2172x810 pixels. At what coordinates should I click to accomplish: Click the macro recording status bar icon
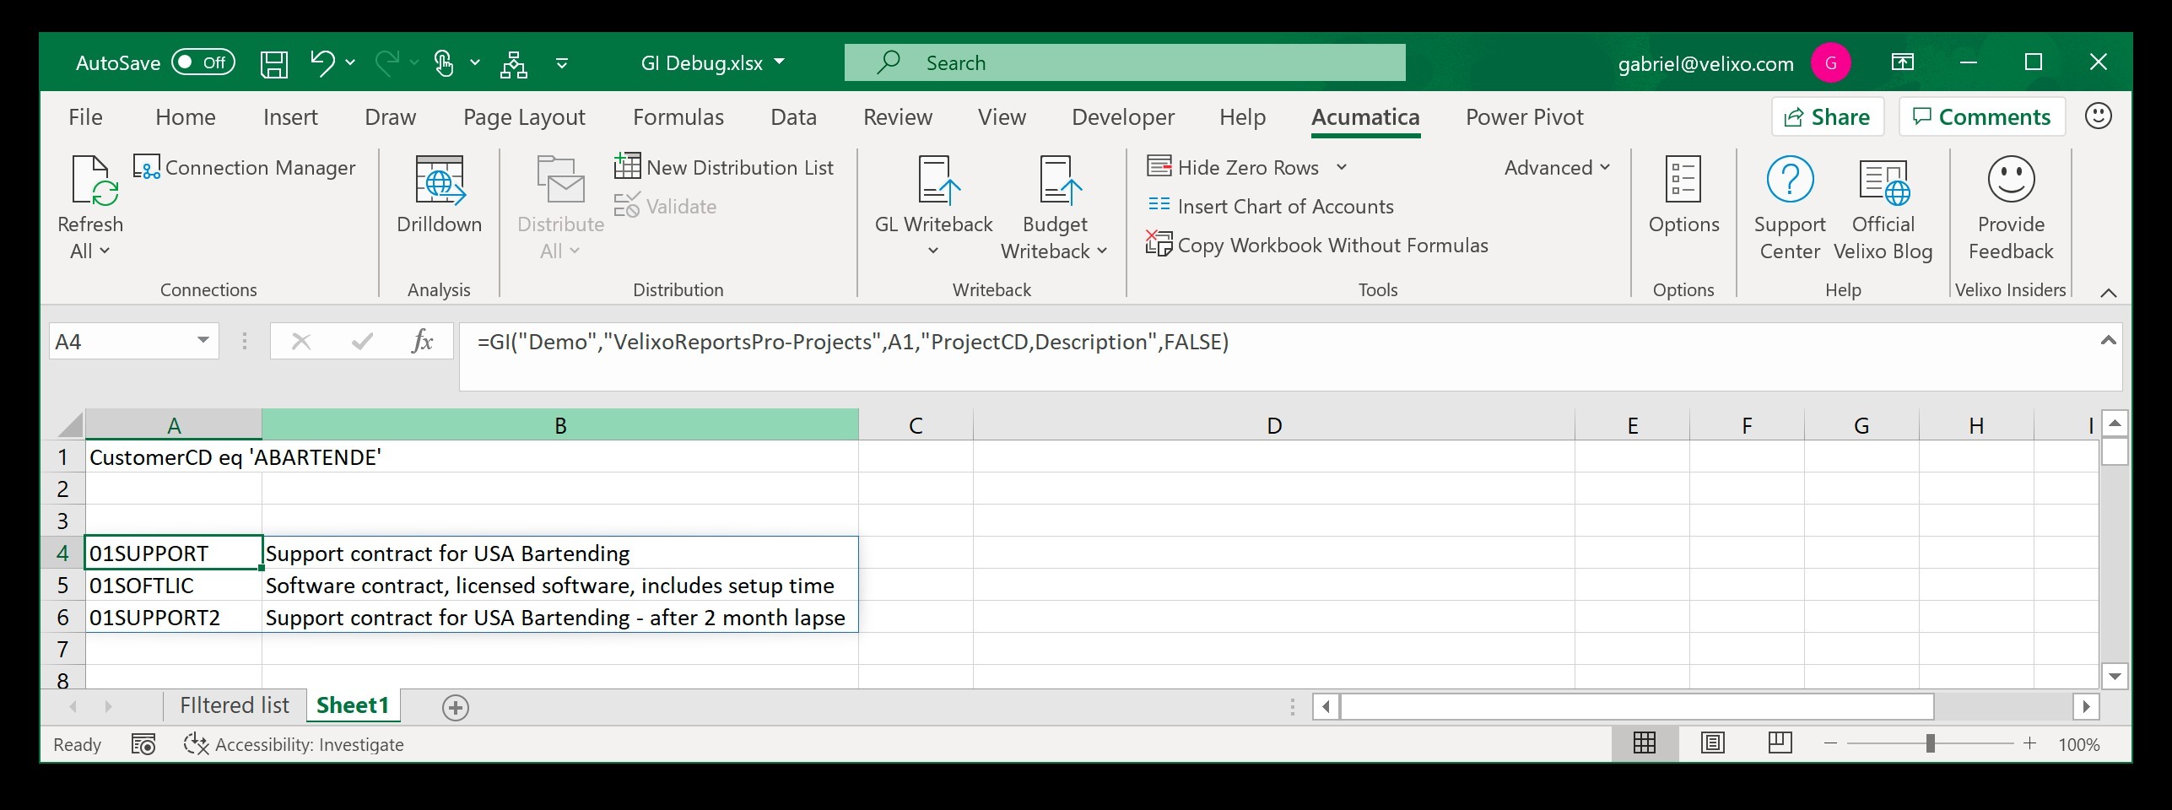[143, 744]
